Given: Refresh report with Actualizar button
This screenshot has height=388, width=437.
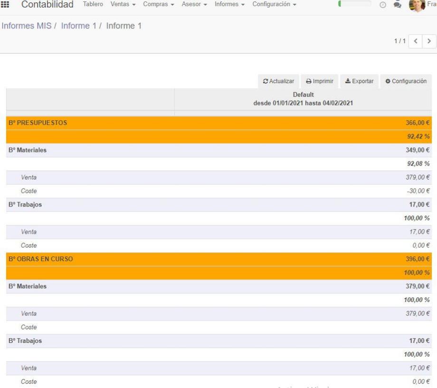Looking at the screenshot, I should pos(280,81).
